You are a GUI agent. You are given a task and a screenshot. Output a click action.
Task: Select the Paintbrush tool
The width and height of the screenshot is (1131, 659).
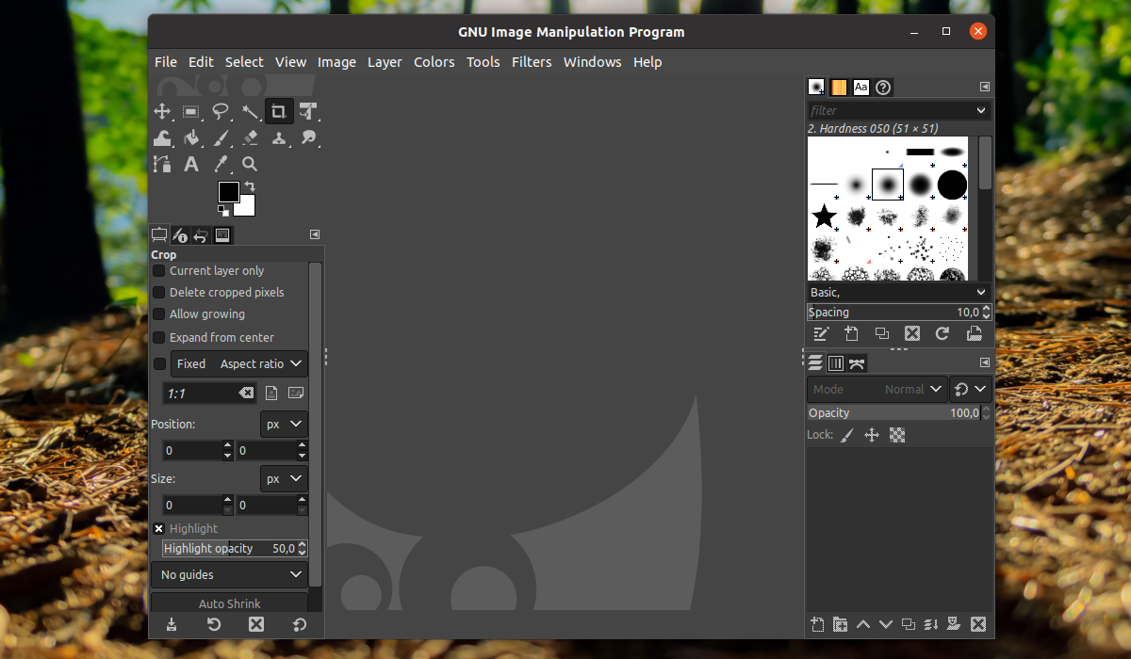(x=221, y=138)
